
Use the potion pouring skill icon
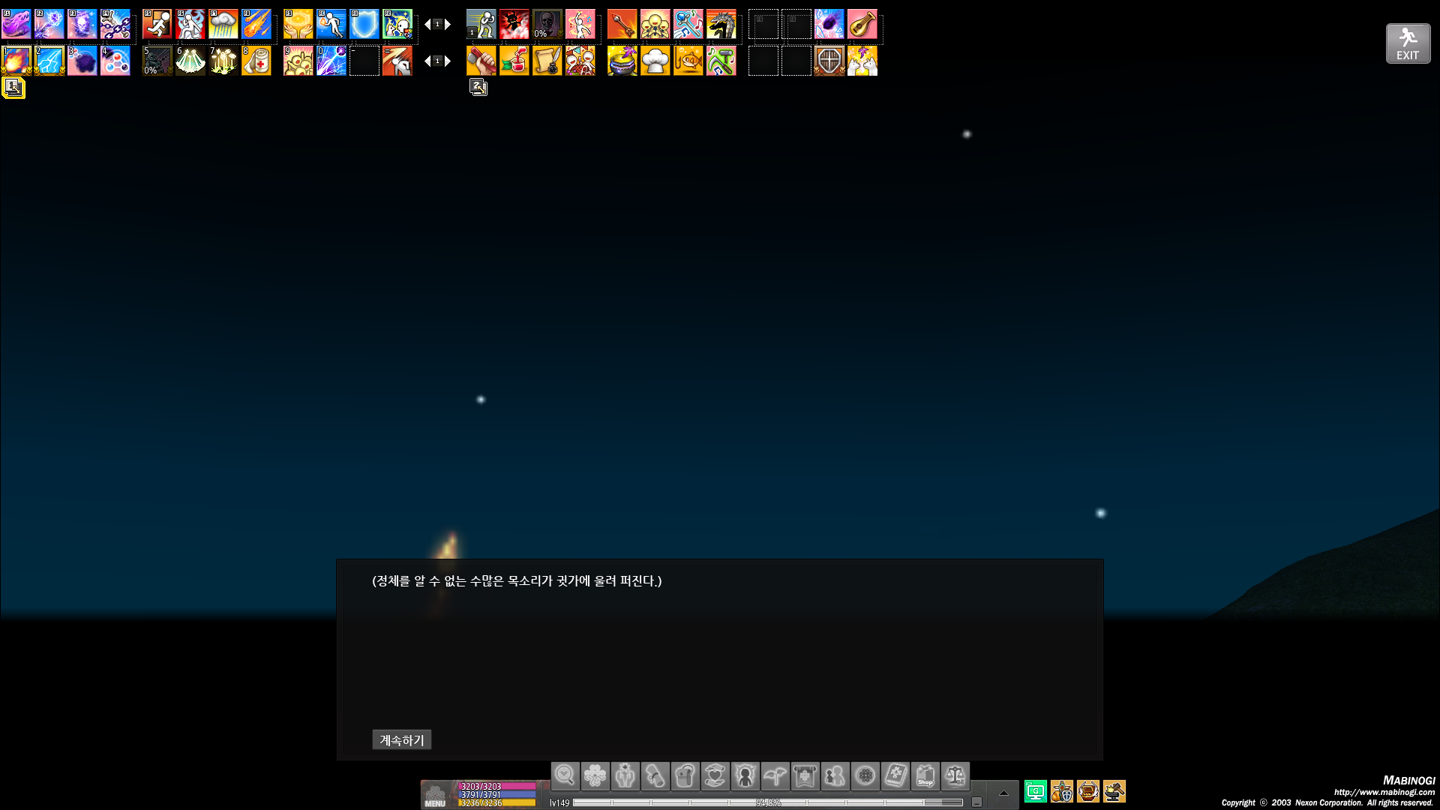click(x=514, y=61)
